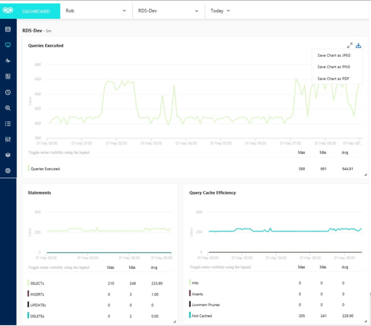
Task: Expand the RDS-Dev server dropdown
Action: pos(168,11)
